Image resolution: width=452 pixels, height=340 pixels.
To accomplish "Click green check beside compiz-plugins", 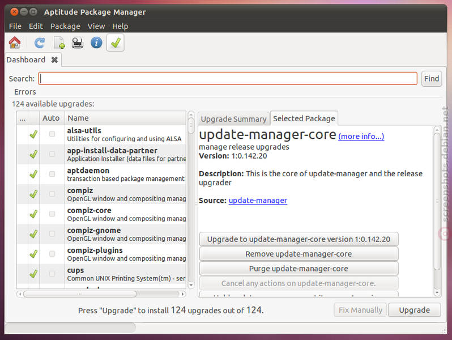I will click(x=33, y=253).
